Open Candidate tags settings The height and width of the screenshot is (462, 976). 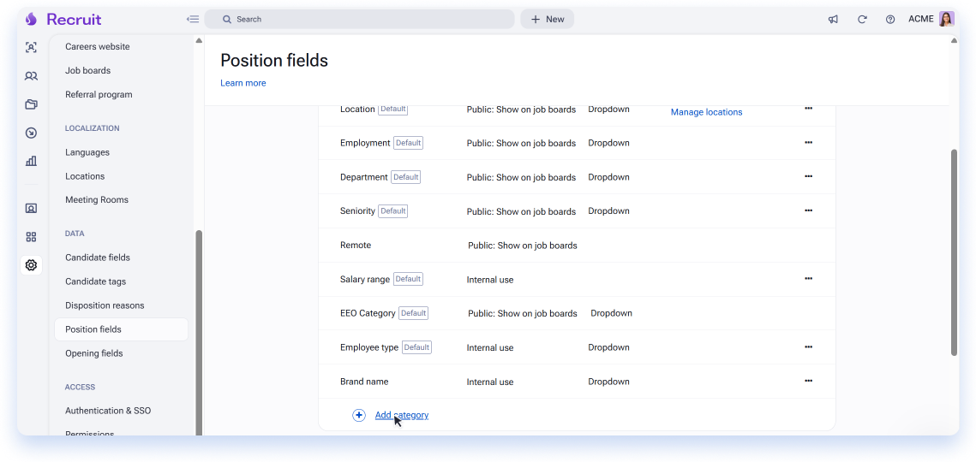[95, 281]
